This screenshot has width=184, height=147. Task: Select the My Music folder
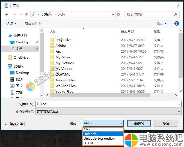point(63,57)
